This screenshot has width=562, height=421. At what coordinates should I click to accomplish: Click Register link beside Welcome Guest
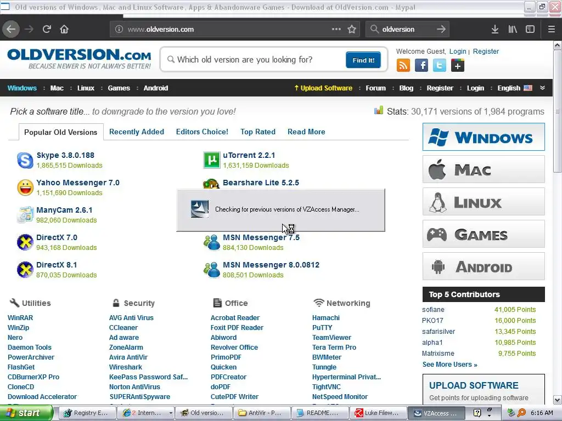pos(486,51)
